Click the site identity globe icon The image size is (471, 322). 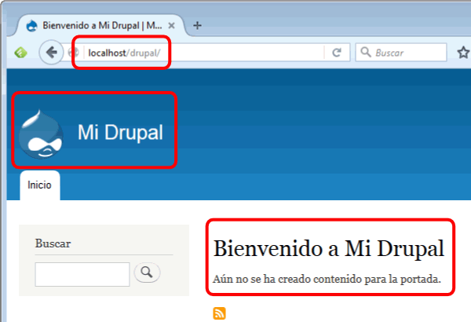[x=73, y=53]
